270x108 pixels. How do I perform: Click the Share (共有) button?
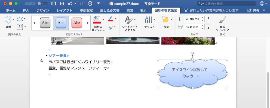(x=253, y=11)
